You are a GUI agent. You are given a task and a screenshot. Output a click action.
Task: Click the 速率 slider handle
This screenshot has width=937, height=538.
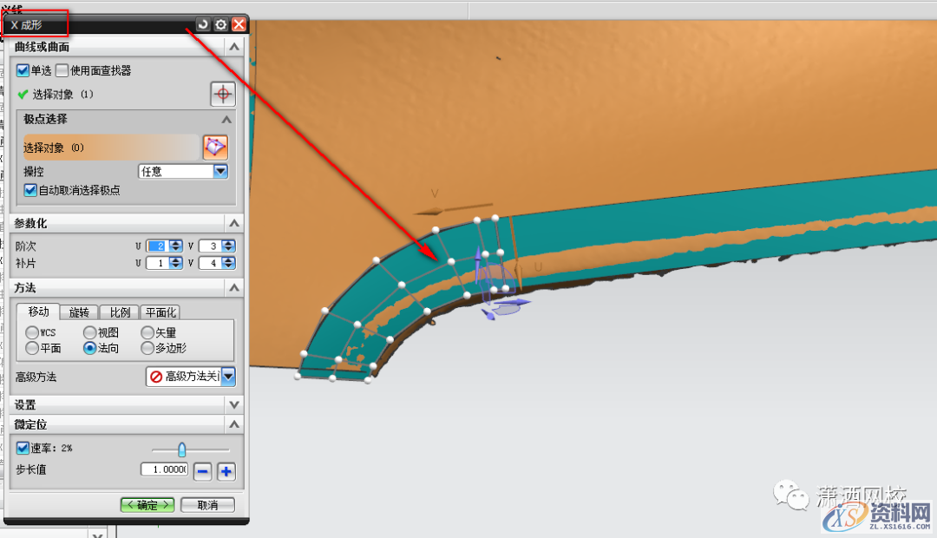click(182, 449)
